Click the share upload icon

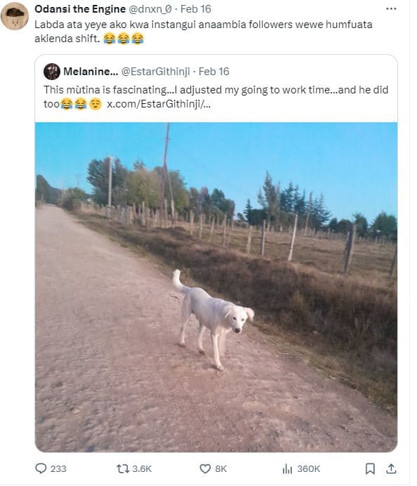(391, 468)
